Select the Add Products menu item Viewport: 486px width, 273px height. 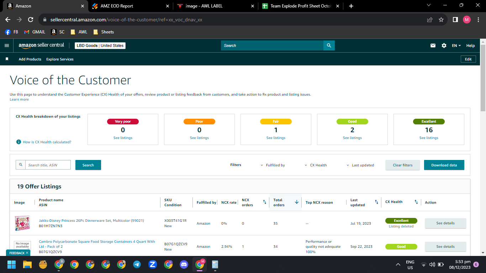point(30,59)
